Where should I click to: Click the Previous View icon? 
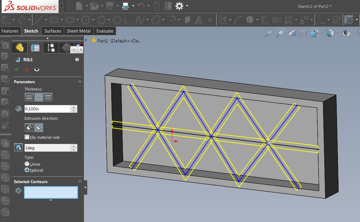(292, 33)
